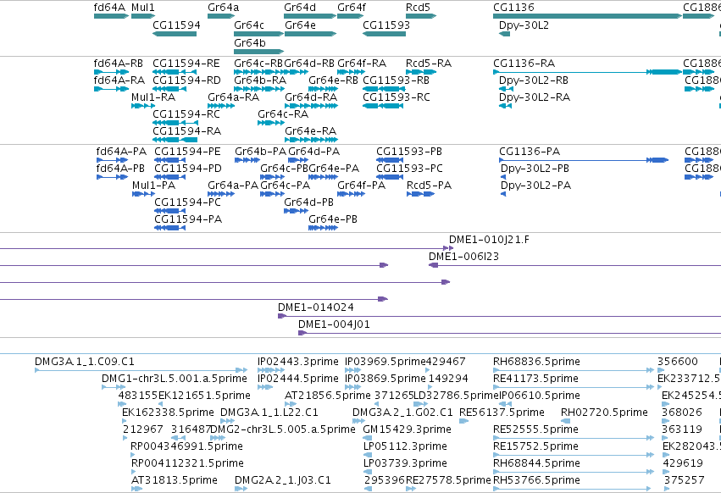Click transcript fd64A-RA
721x493 pixels.
119,80
